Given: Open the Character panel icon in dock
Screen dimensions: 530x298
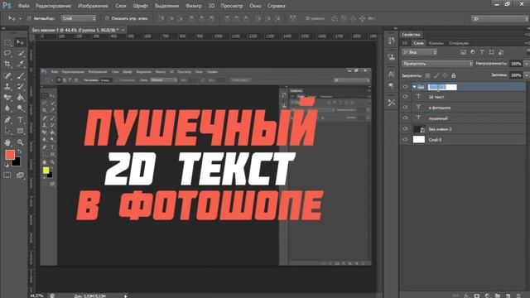Looking at the screenshot, I should [392, 74].
